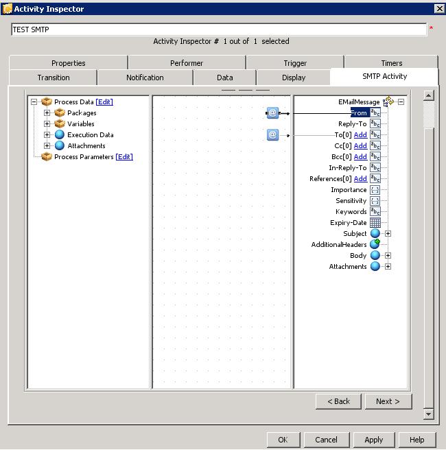This screenshot has height=450, width=446.
Task: Click the string icon beside In-Reply-To
Action: pos(375,167)
